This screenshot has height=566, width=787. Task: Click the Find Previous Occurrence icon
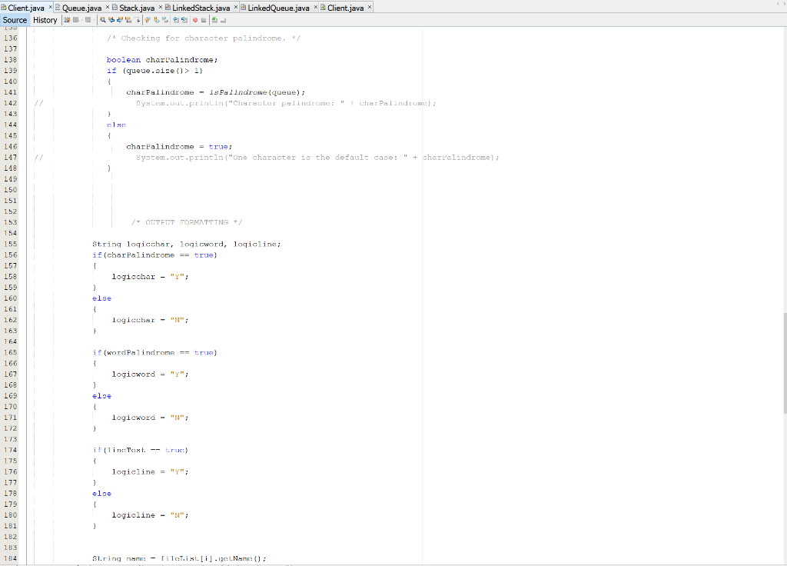click(x=111, y=20)
